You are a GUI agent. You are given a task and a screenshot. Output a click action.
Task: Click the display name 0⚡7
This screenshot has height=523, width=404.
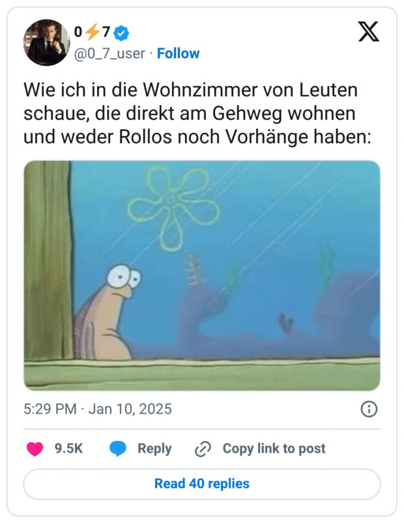click(92, 32)
